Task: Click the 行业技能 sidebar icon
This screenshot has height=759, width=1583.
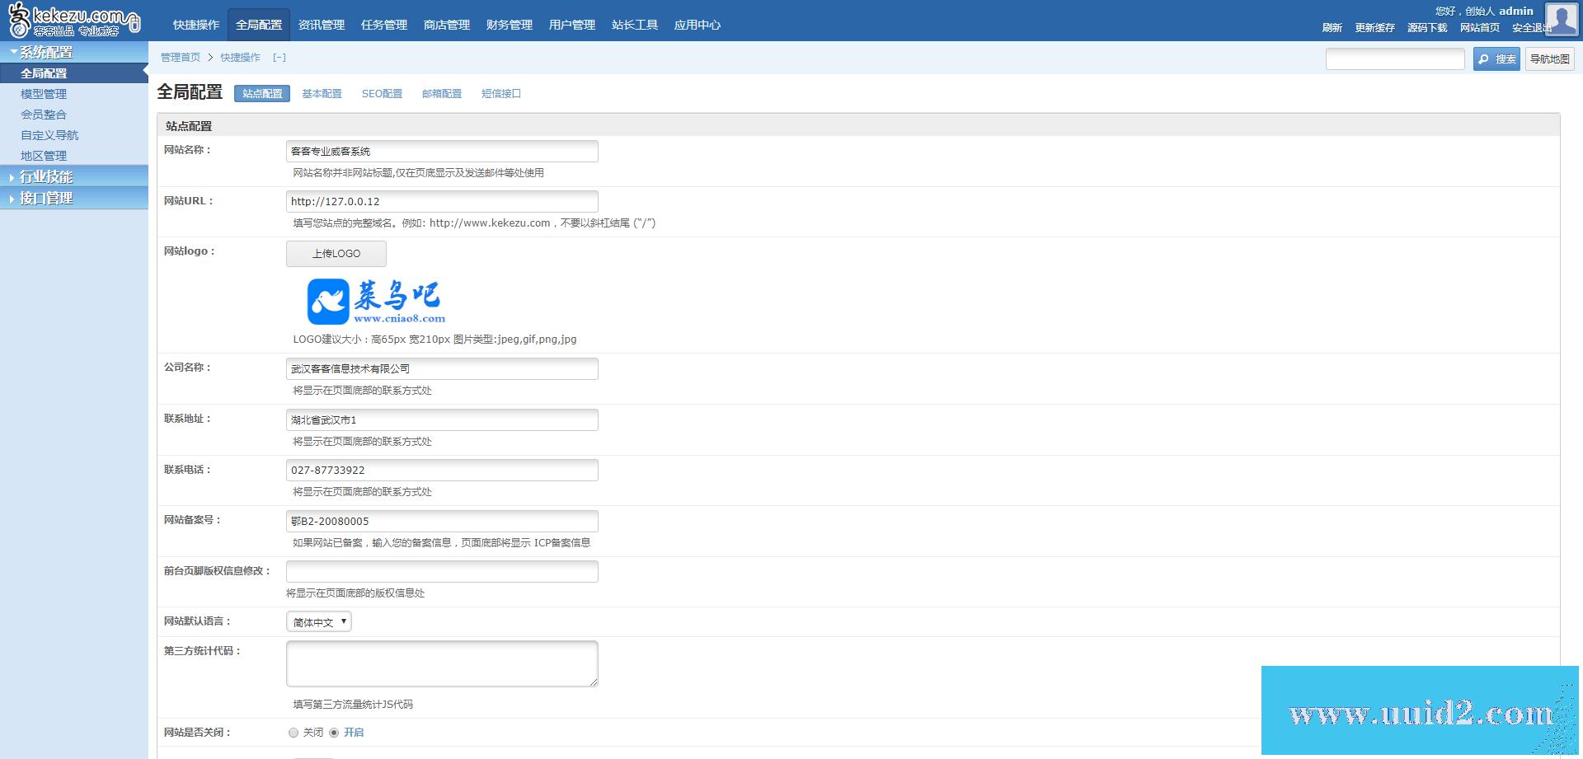Action: pyautogui.click(x=10, y=176)
